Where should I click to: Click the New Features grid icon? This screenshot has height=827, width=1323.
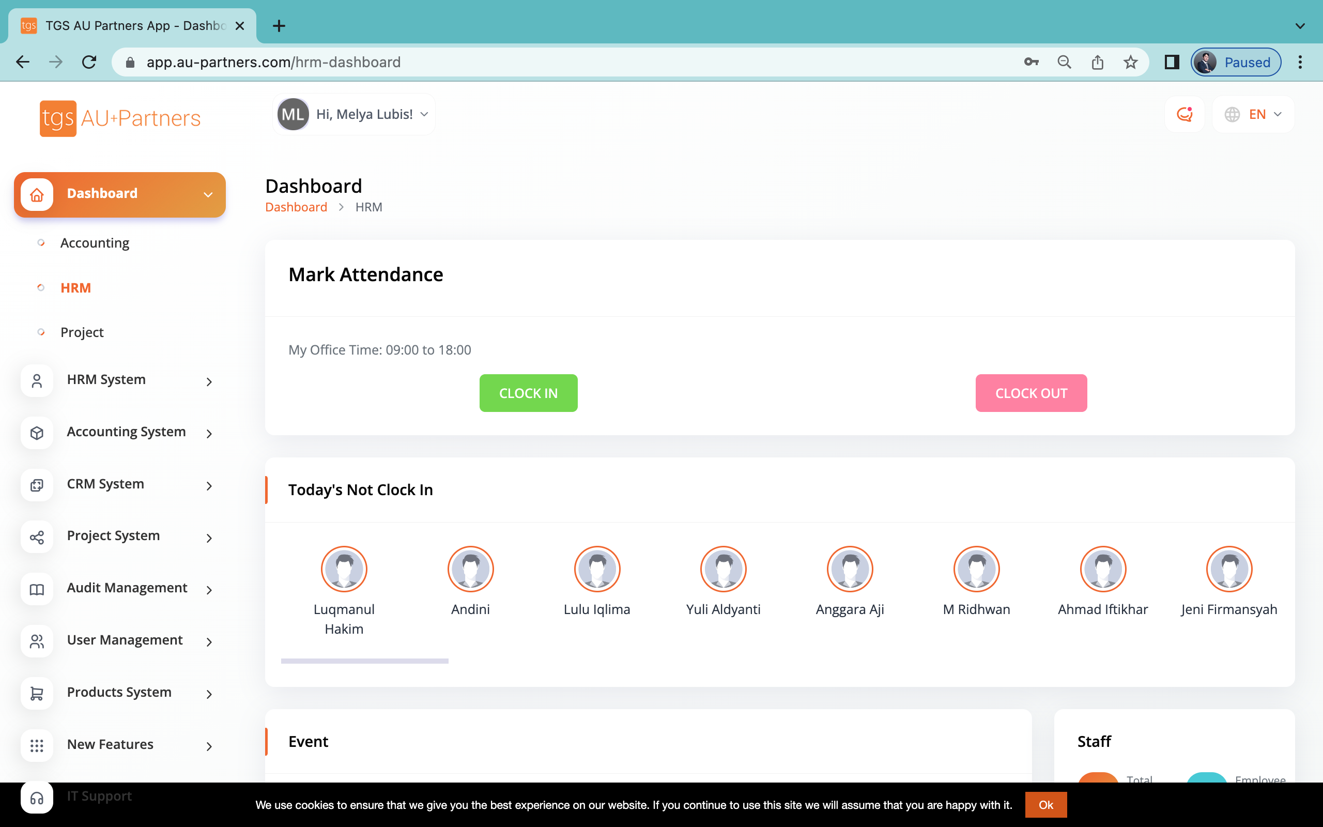[37, 745]
